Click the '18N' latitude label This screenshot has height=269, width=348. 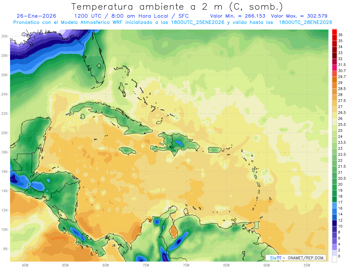point(5,152)
